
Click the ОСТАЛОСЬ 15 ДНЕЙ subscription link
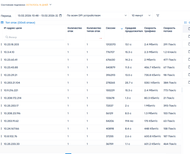(x=37, y=5)
